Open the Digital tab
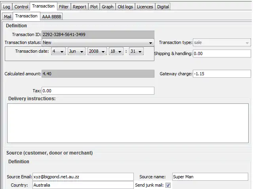 click(163, 7)
